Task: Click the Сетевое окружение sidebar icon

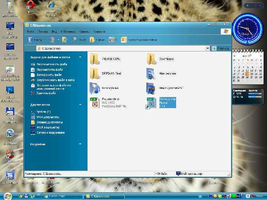Action: tap(33, 133)
